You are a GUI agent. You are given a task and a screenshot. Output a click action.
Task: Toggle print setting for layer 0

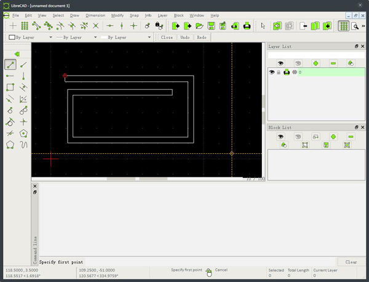point(287,72)
